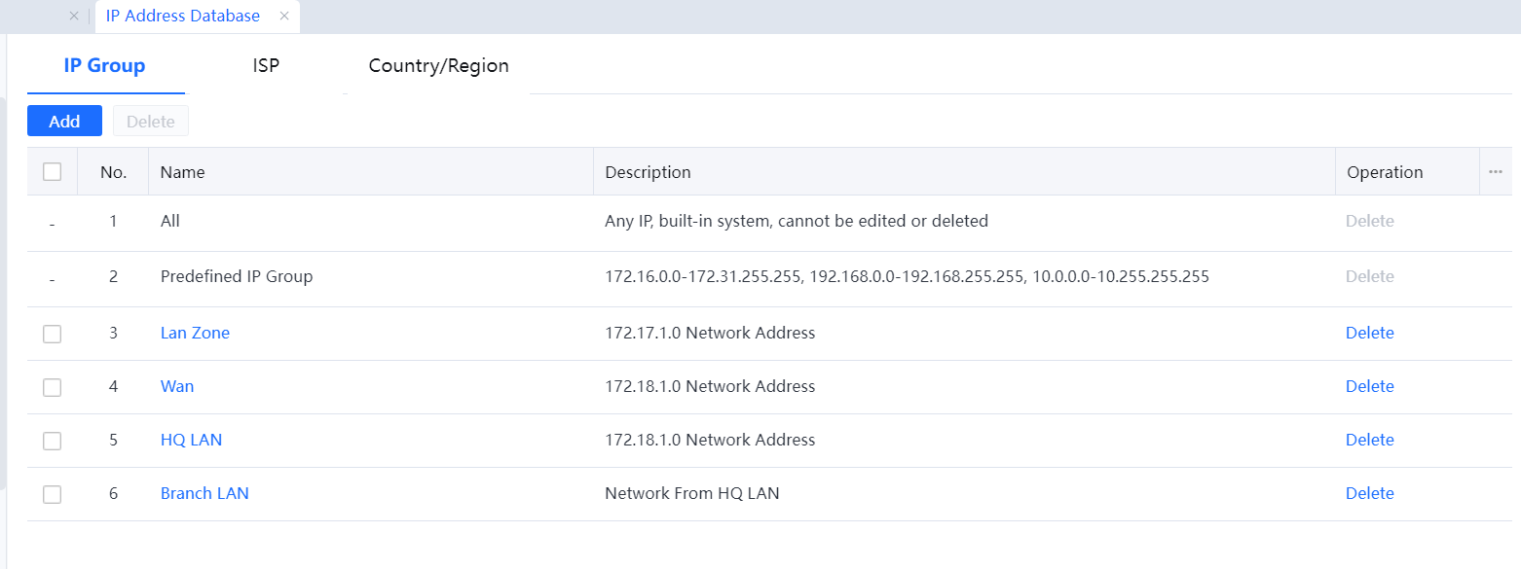Image resolution: width=1521 pixels, height=569 pixels.
Task: Open the column settings ellipsis icon
Action: [x=1496, y=172]
